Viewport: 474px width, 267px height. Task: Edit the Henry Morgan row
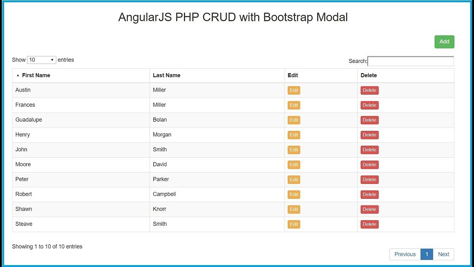pos(294,135)
